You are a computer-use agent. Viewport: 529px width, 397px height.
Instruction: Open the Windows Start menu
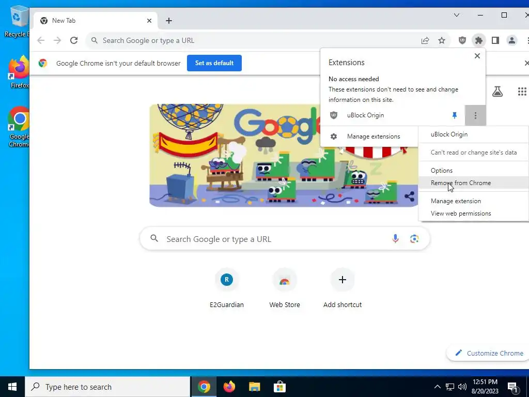[x=12, y=387]
